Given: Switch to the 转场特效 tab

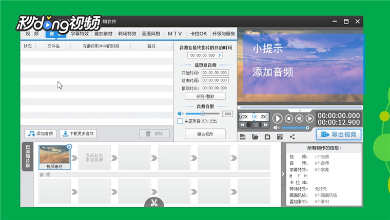Looking at the screenshot, I should (x=127, y=34).
